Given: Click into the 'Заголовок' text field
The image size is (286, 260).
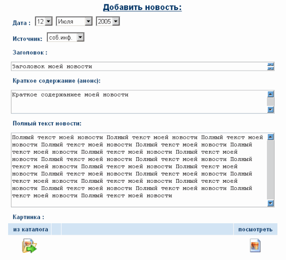Looking at the screenshot, I should pyautogui.click(x=138, y=66).
